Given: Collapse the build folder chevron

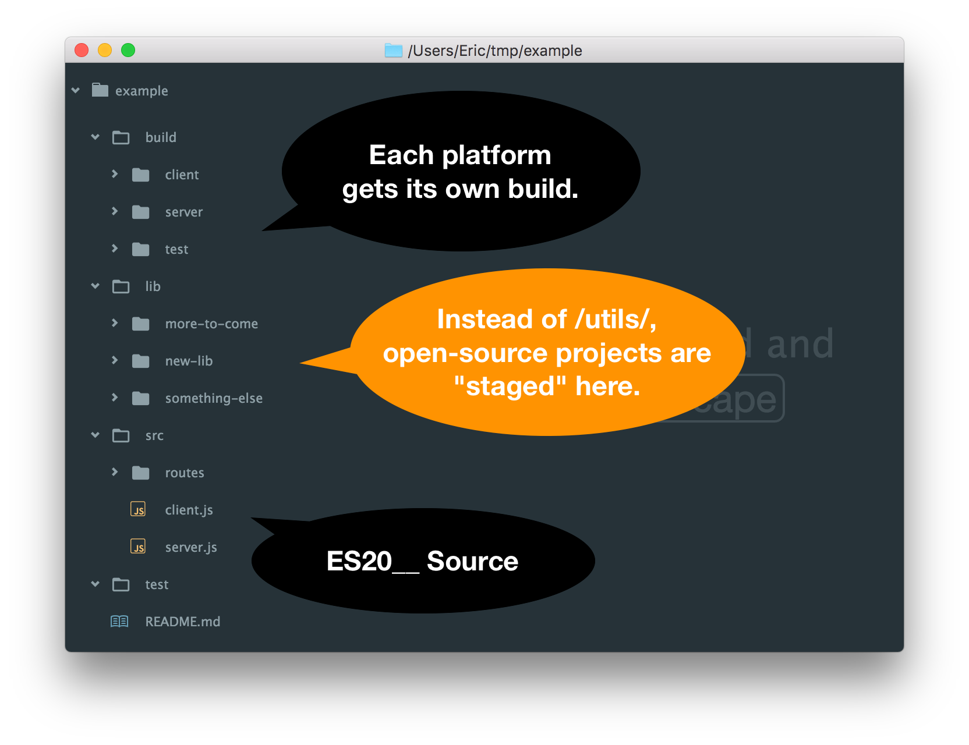Looking at the screenshot, I should [96, 137].
